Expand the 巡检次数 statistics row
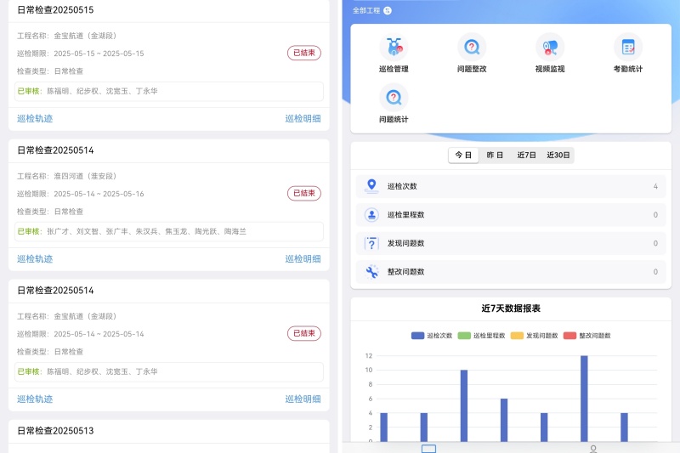680x453 pixels. (511, 186)
